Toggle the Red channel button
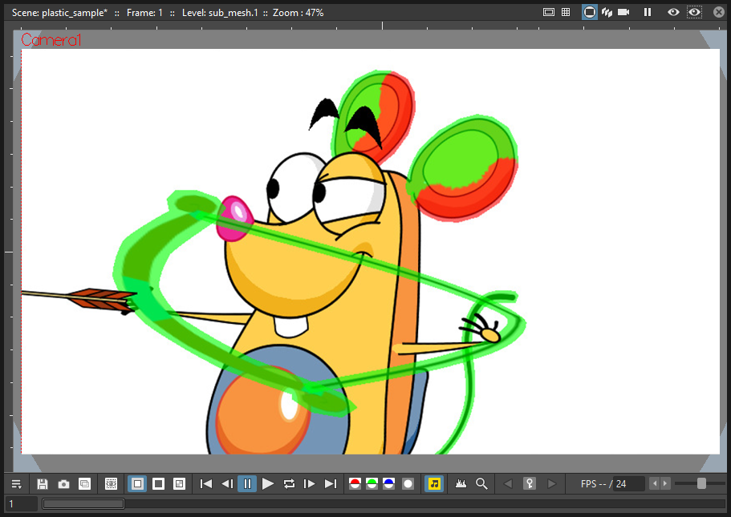The height and width of the screenshot is (517, 731). (355, 484)
